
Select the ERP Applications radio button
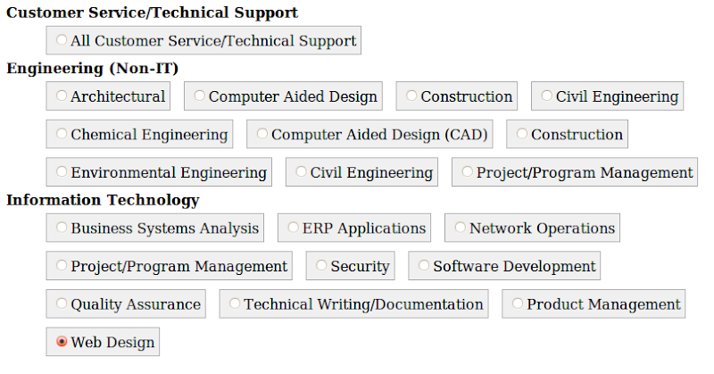pos(293,229)
